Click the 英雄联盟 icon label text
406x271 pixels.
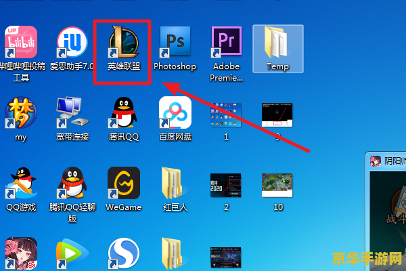(x=124, y=66)
